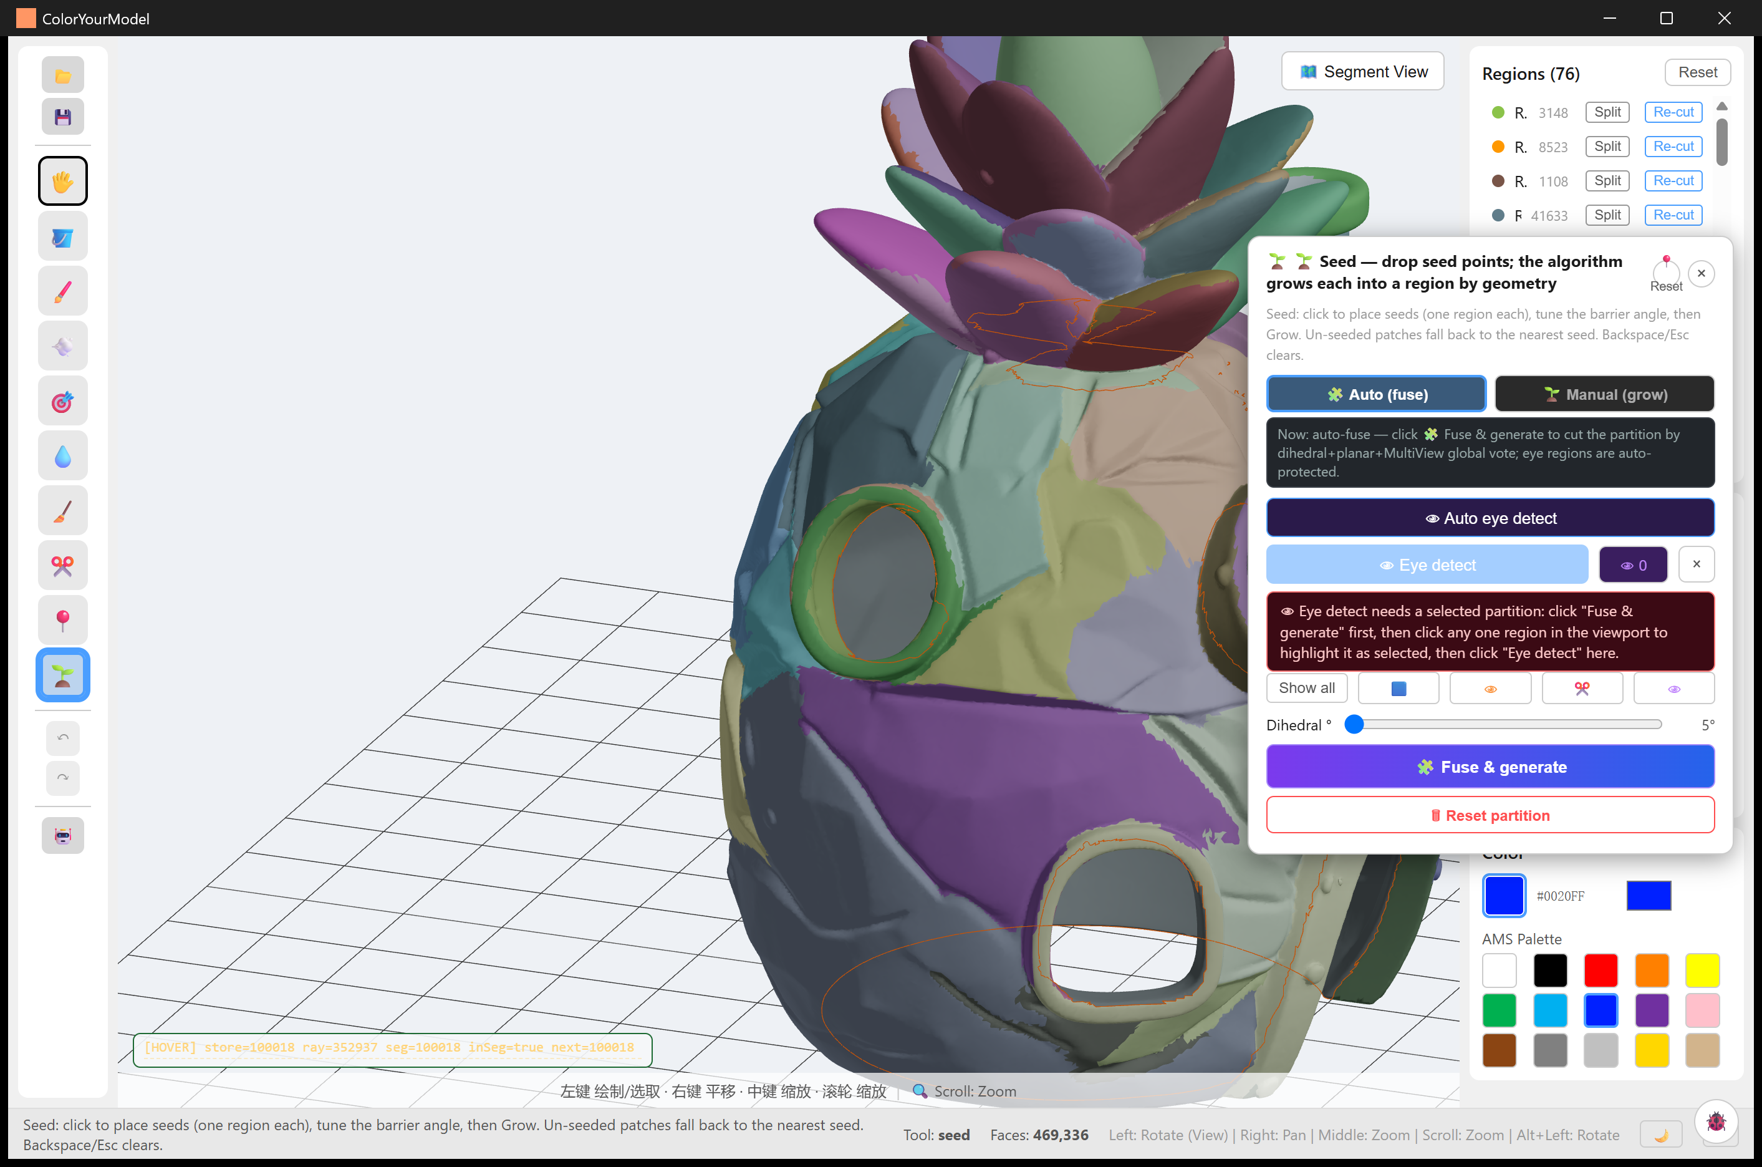Switch to Auto (fuse) mode
The height and width of the screenshot is (1167, 1762).
tap(1376, 394)
